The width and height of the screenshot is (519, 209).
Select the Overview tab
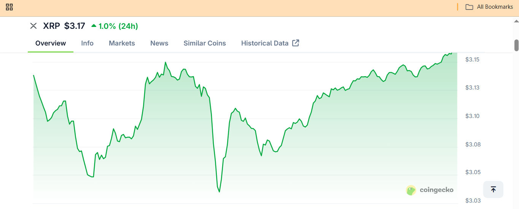pos(51,43)
